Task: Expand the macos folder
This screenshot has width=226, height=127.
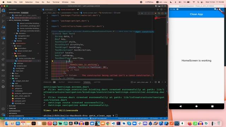Action: (17, 76)
